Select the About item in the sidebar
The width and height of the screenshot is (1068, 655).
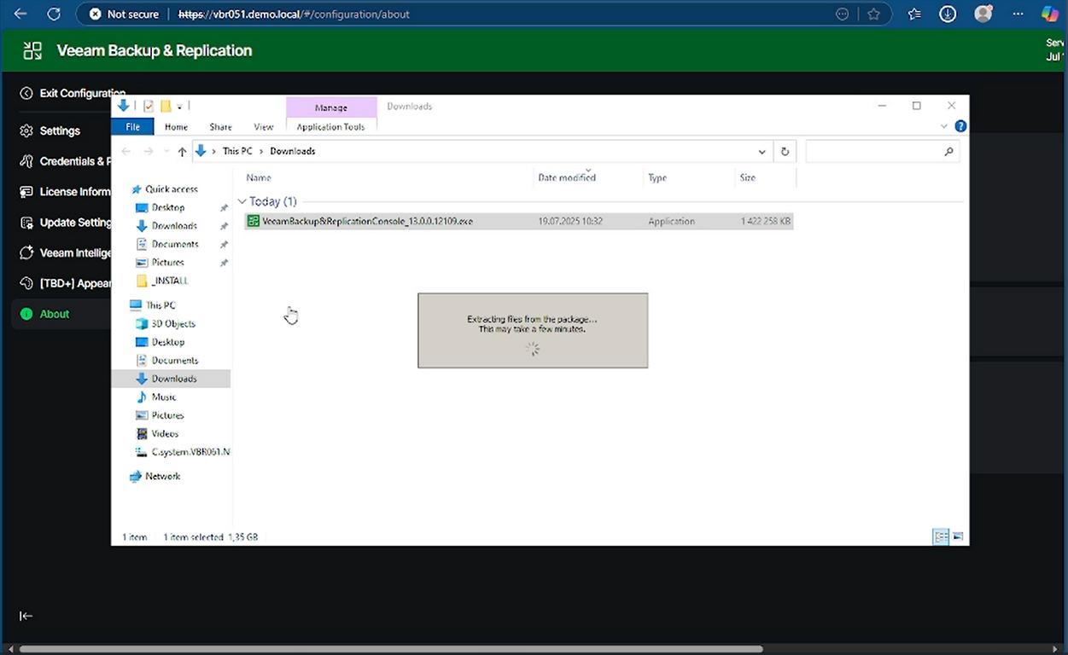point(54,314)
